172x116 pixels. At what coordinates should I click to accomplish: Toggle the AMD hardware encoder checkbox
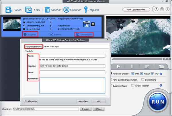(152, 74)
